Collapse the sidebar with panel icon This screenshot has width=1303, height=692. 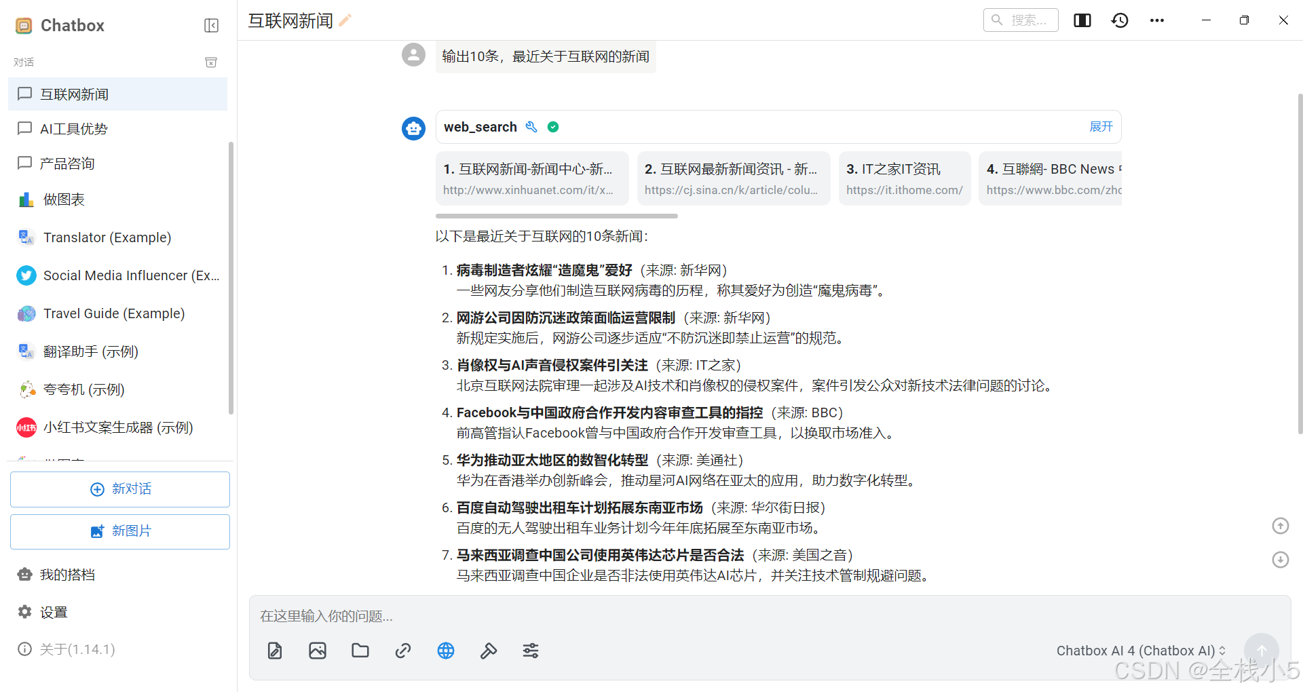[211, 26]
